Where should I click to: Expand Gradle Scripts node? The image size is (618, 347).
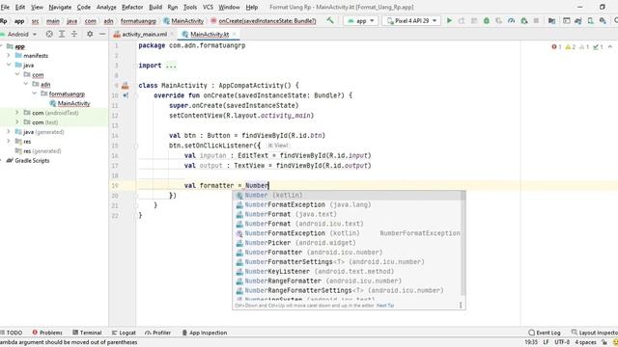pyautogui.click(x=2, y=161)
